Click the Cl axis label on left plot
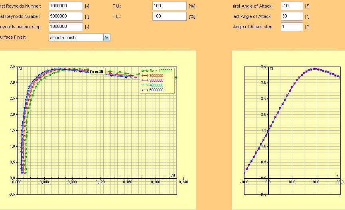Viewport: 345px width, 210px height. pos(20,69)
